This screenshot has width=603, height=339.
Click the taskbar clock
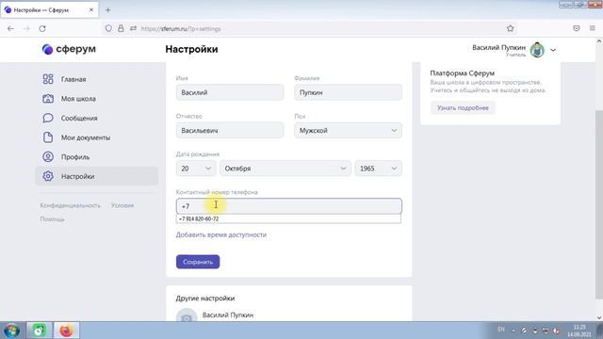pyautogui.click(x=579, y=331)
